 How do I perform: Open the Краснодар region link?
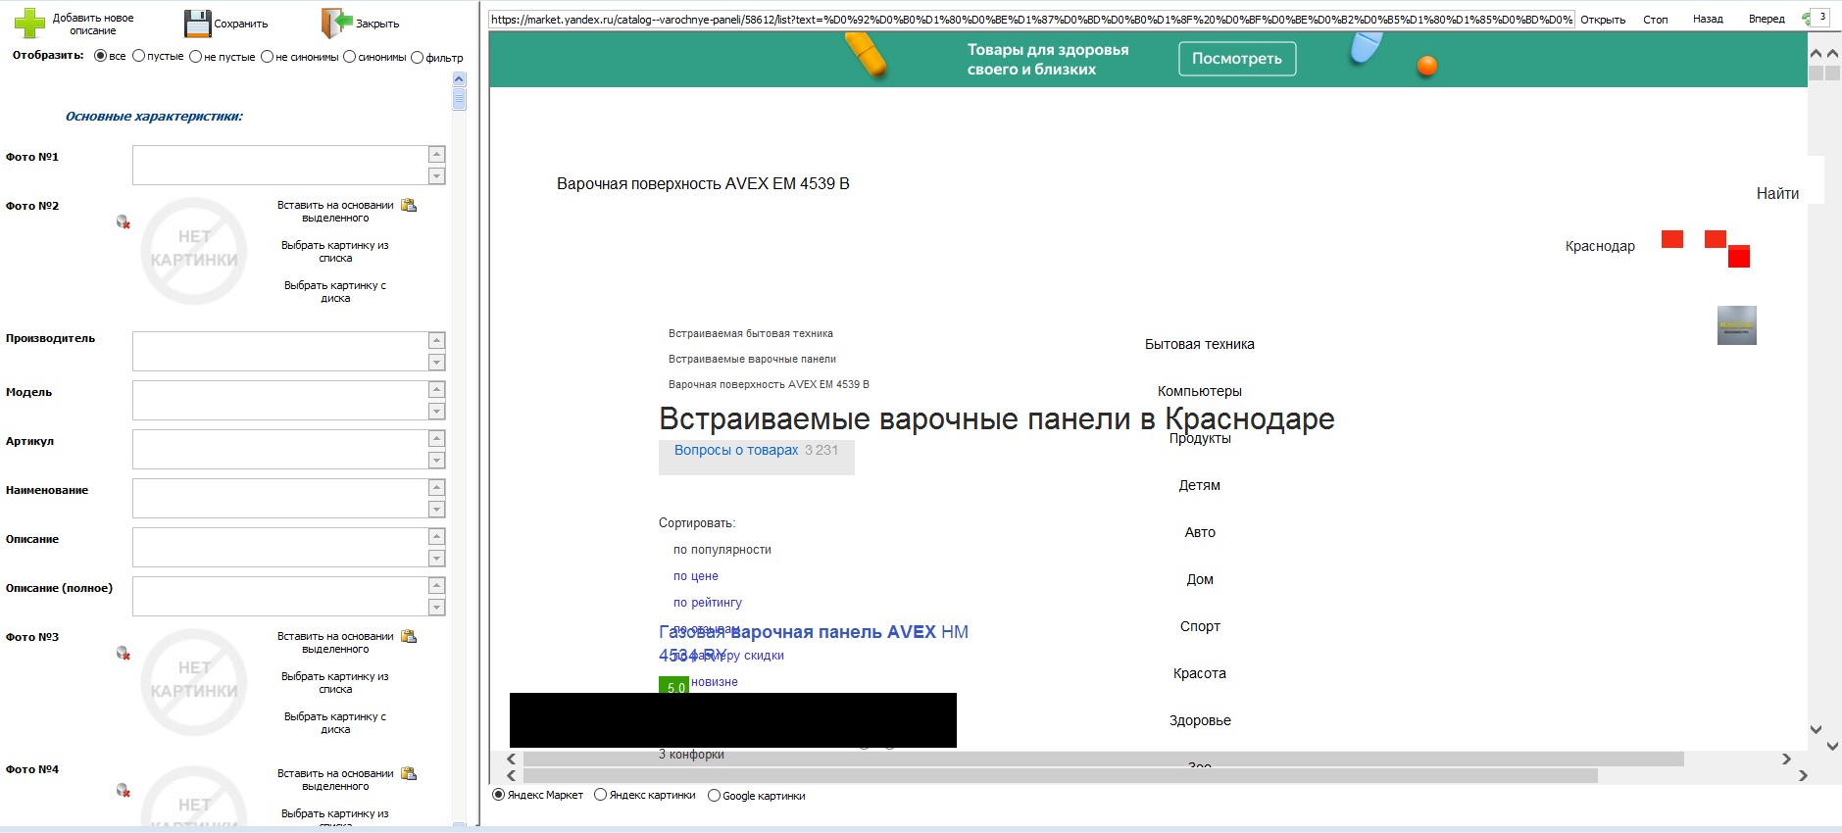[x=1600, y=246]
